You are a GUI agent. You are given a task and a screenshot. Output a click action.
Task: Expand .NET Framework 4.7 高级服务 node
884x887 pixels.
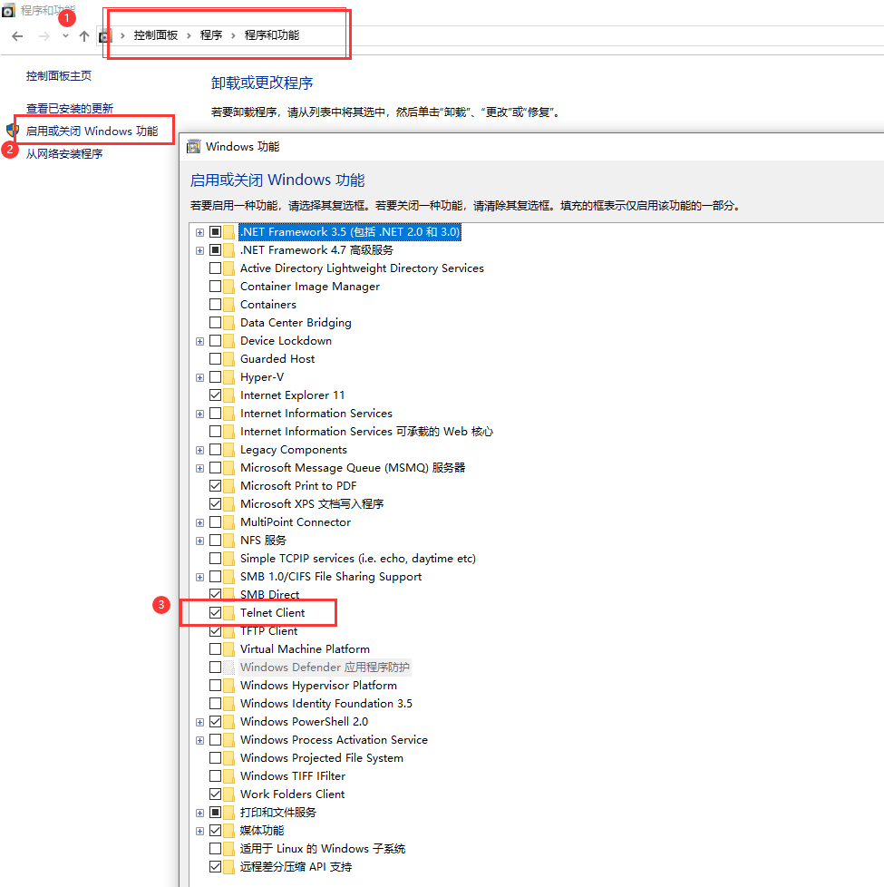coord(199,250)
